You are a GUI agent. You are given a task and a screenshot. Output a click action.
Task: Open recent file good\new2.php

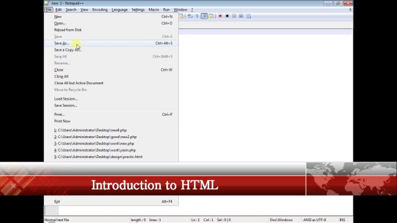(x=112, y=137)
